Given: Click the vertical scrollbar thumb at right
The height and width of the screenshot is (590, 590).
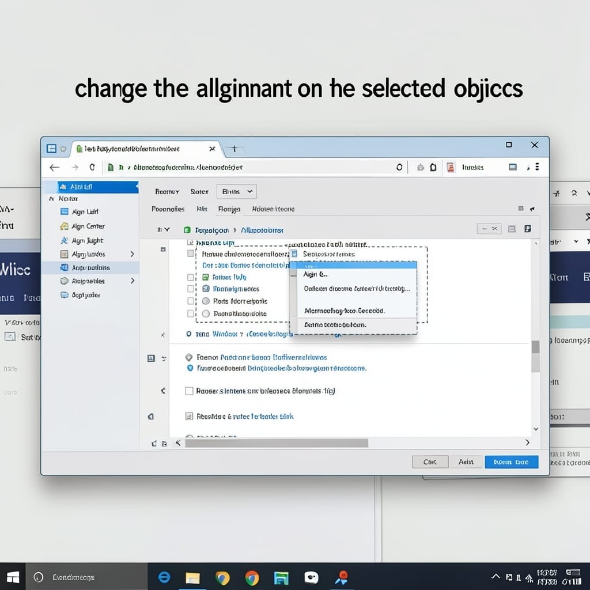Looking at the screenshot, I should tap(535, 356).
